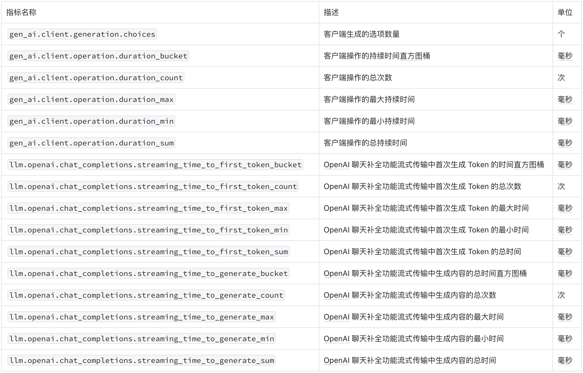
Task: Click unit 次 in first_token_count row
Action: 561,186
